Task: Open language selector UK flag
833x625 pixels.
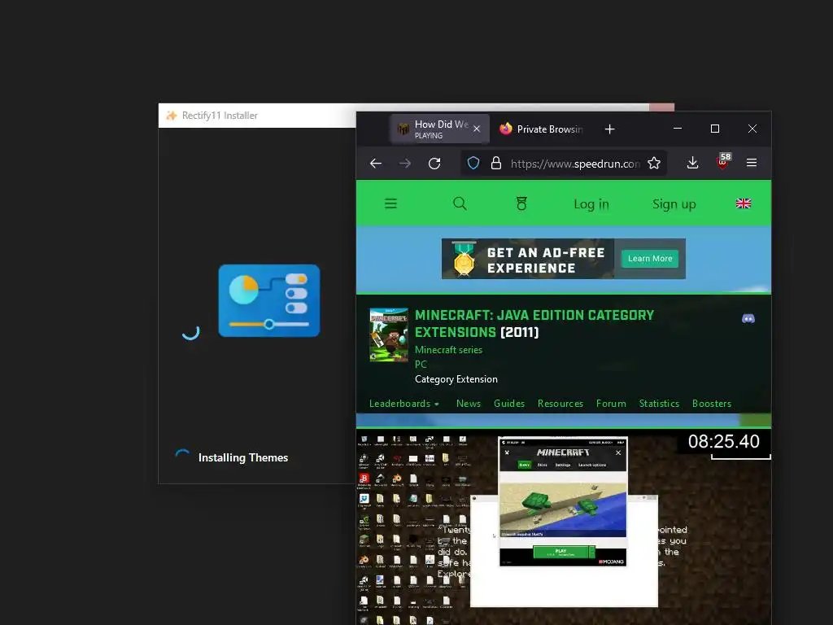Action: point(744,203)
